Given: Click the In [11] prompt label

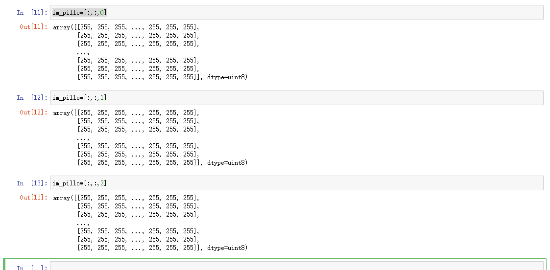Looking at the screenshot, I should click(32, 13).
